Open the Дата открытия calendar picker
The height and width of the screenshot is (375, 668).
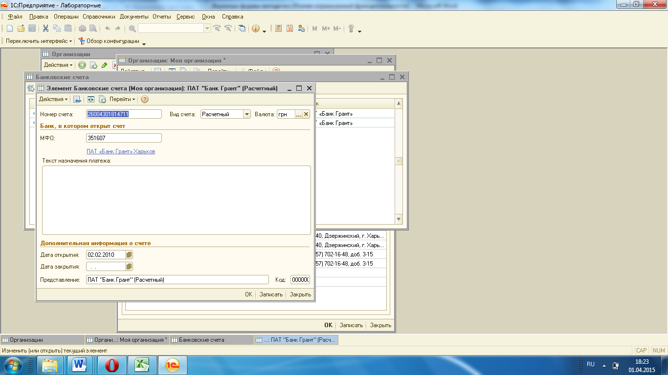pyautogui.click(x=129, y=254)
